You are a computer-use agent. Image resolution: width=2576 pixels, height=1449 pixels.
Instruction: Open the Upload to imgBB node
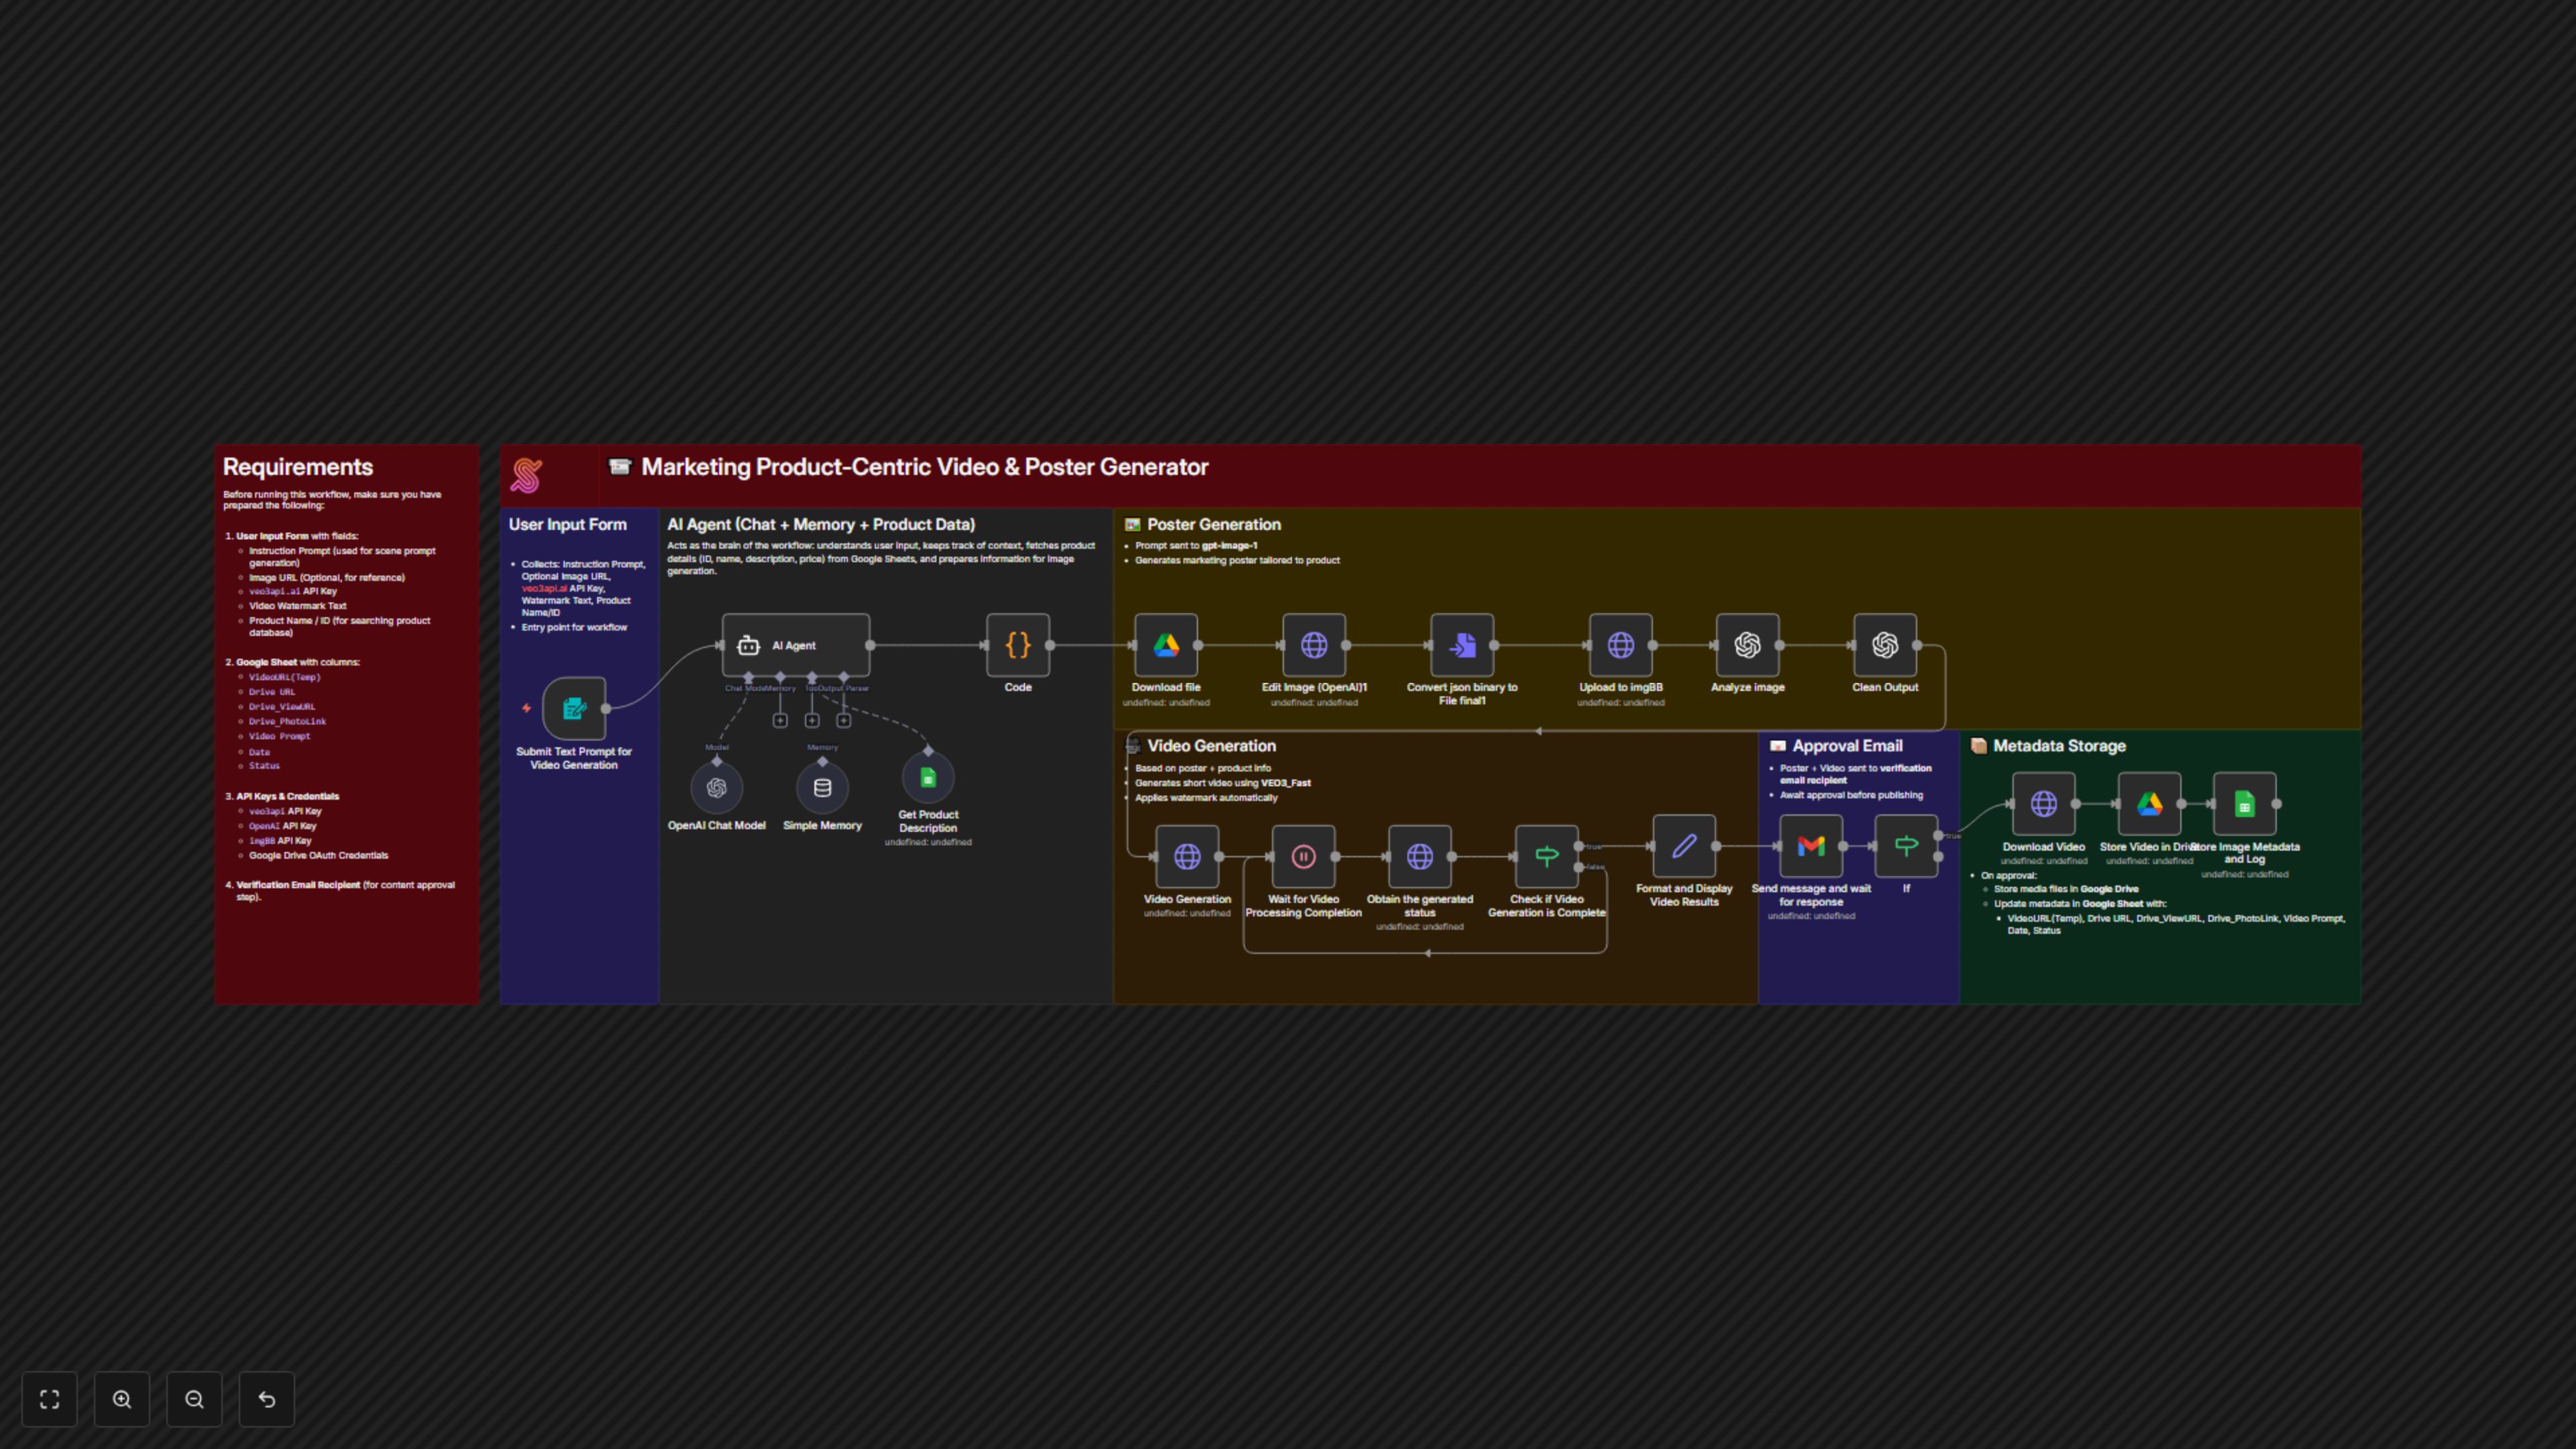click(x=1620, y=645)
